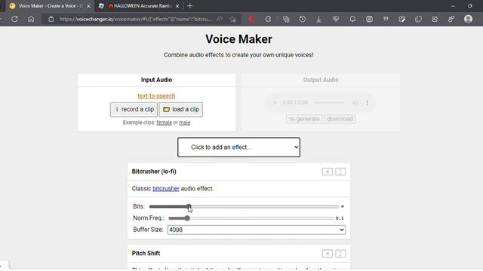Click the address bar URL
Viewport: 483px width, 271px height.
(x=136, y=19)
